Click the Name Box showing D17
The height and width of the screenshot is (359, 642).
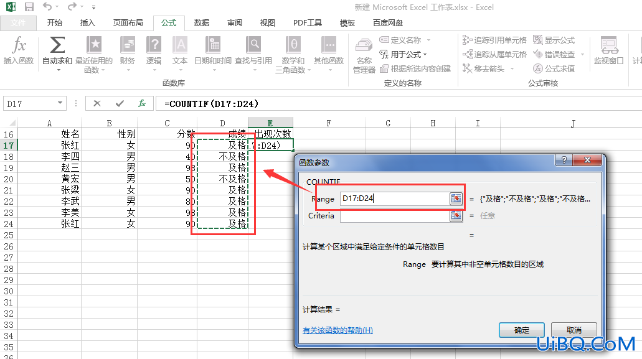(29, 103)
